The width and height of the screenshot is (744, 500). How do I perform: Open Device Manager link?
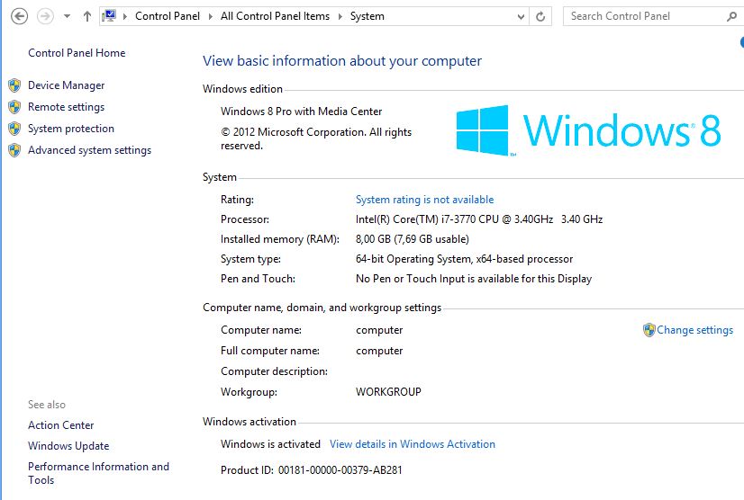click(x=66, y=85)
